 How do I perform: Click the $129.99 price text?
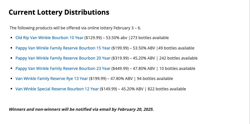pyautogui.click(x=93, y=38)
